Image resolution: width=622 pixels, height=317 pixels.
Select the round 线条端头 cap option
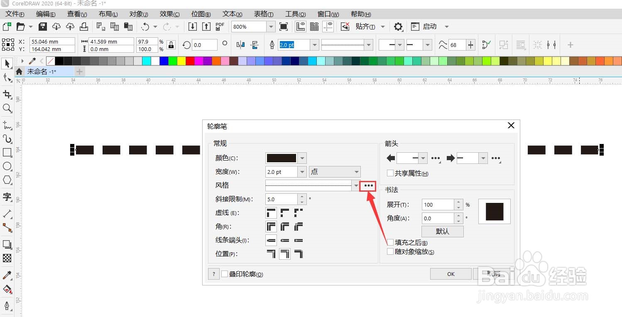tap(285, 240)
